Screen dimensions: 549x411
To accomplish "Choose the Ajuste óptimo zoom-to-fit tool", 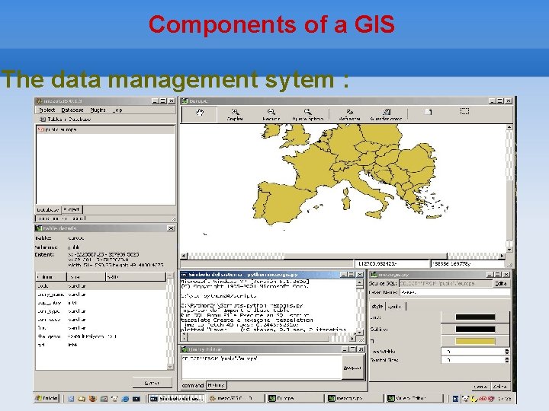I will [308, 114].
